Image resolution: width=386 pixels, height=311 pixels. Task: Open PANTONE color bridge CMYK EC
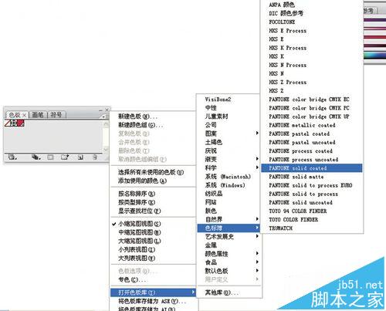(x=309, y=100)
